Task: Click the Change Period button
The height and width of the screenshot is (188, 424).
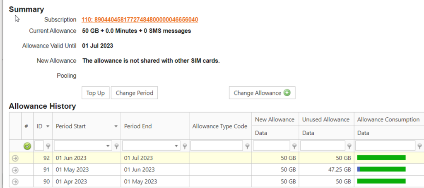Action: [x=134, y=93]
